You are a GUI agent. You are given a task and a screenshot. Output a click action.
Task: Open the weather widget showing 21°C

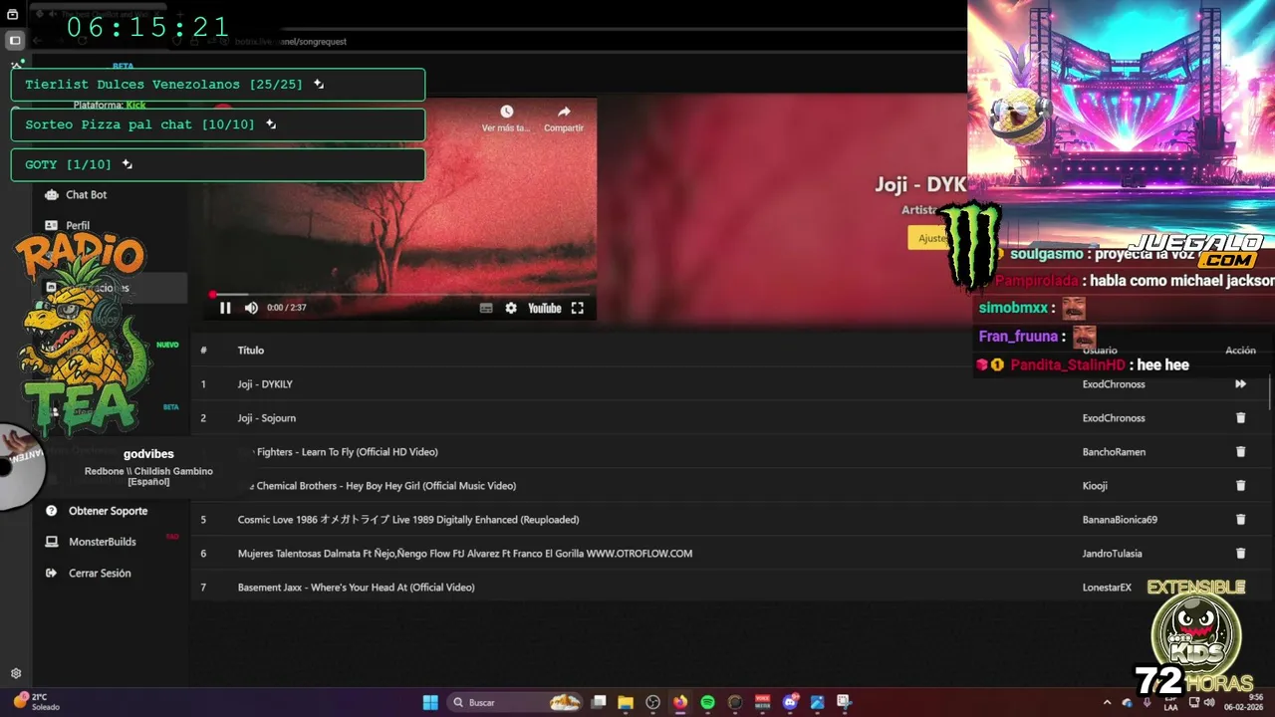(x=36, y=702)
